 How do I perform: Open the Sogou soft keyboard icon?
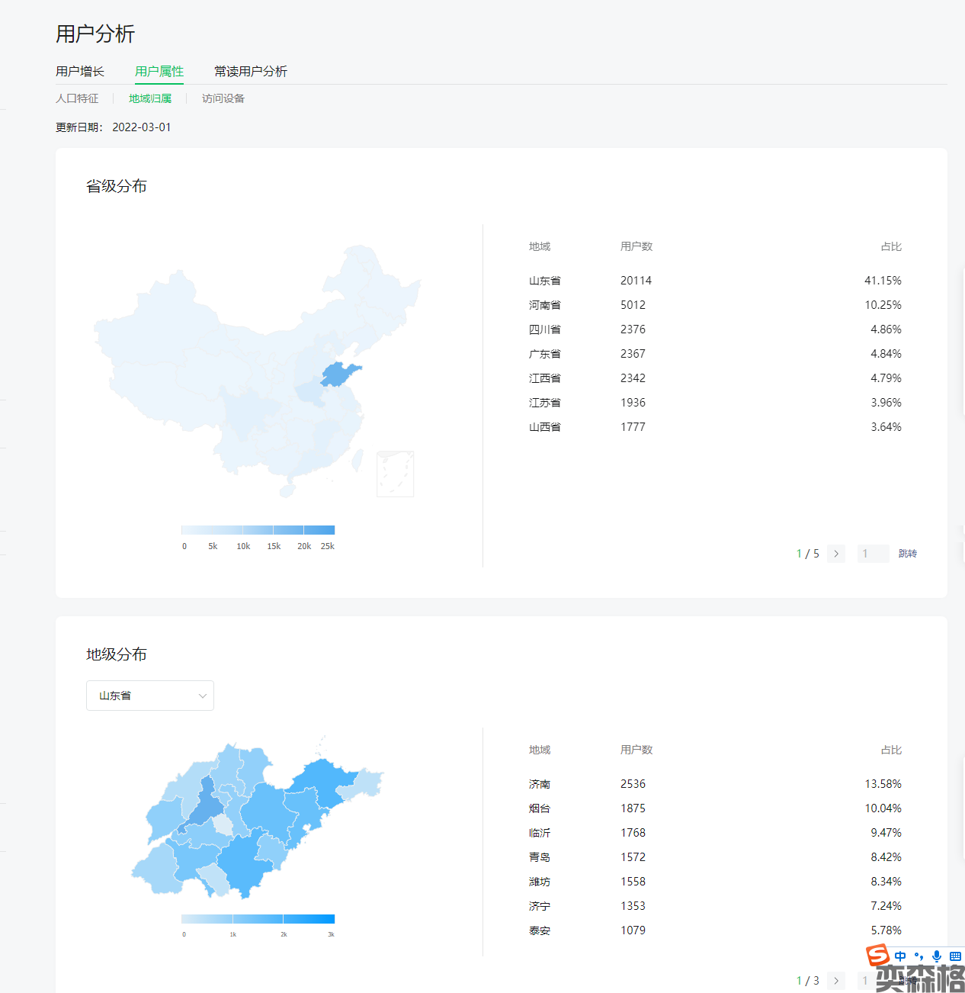955,956
